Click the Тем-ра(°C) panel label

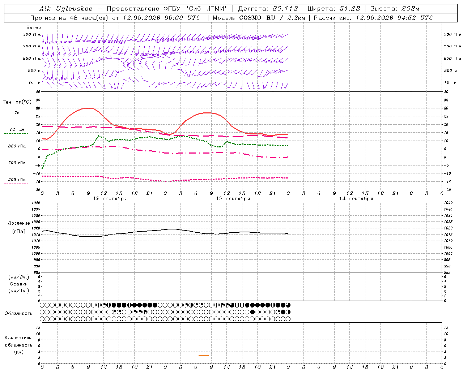click(x=17, y=102)
